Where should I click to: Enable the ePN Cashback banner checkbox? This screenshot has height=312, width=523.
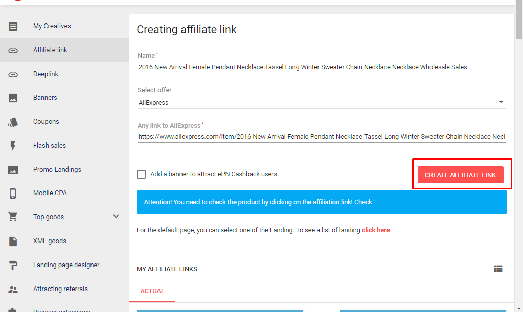[x=141, y=174]
